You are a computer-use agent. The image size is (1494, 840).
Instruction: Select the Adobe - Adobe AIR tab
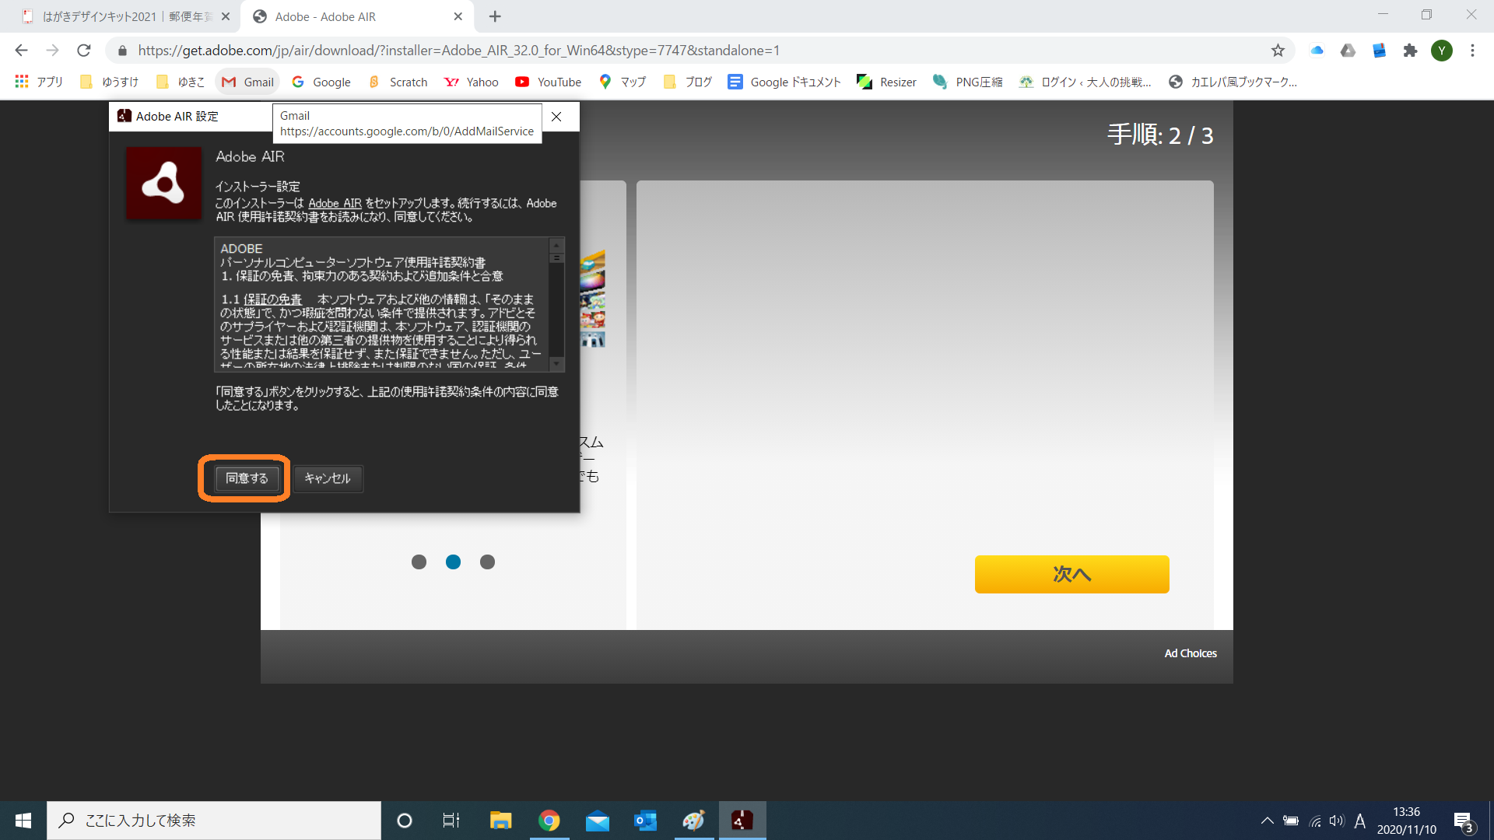point(358,16)
